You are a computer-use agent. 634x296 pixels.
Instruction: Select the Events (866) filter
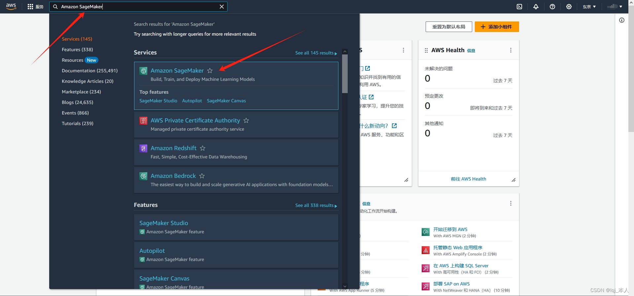click(75, 113)
